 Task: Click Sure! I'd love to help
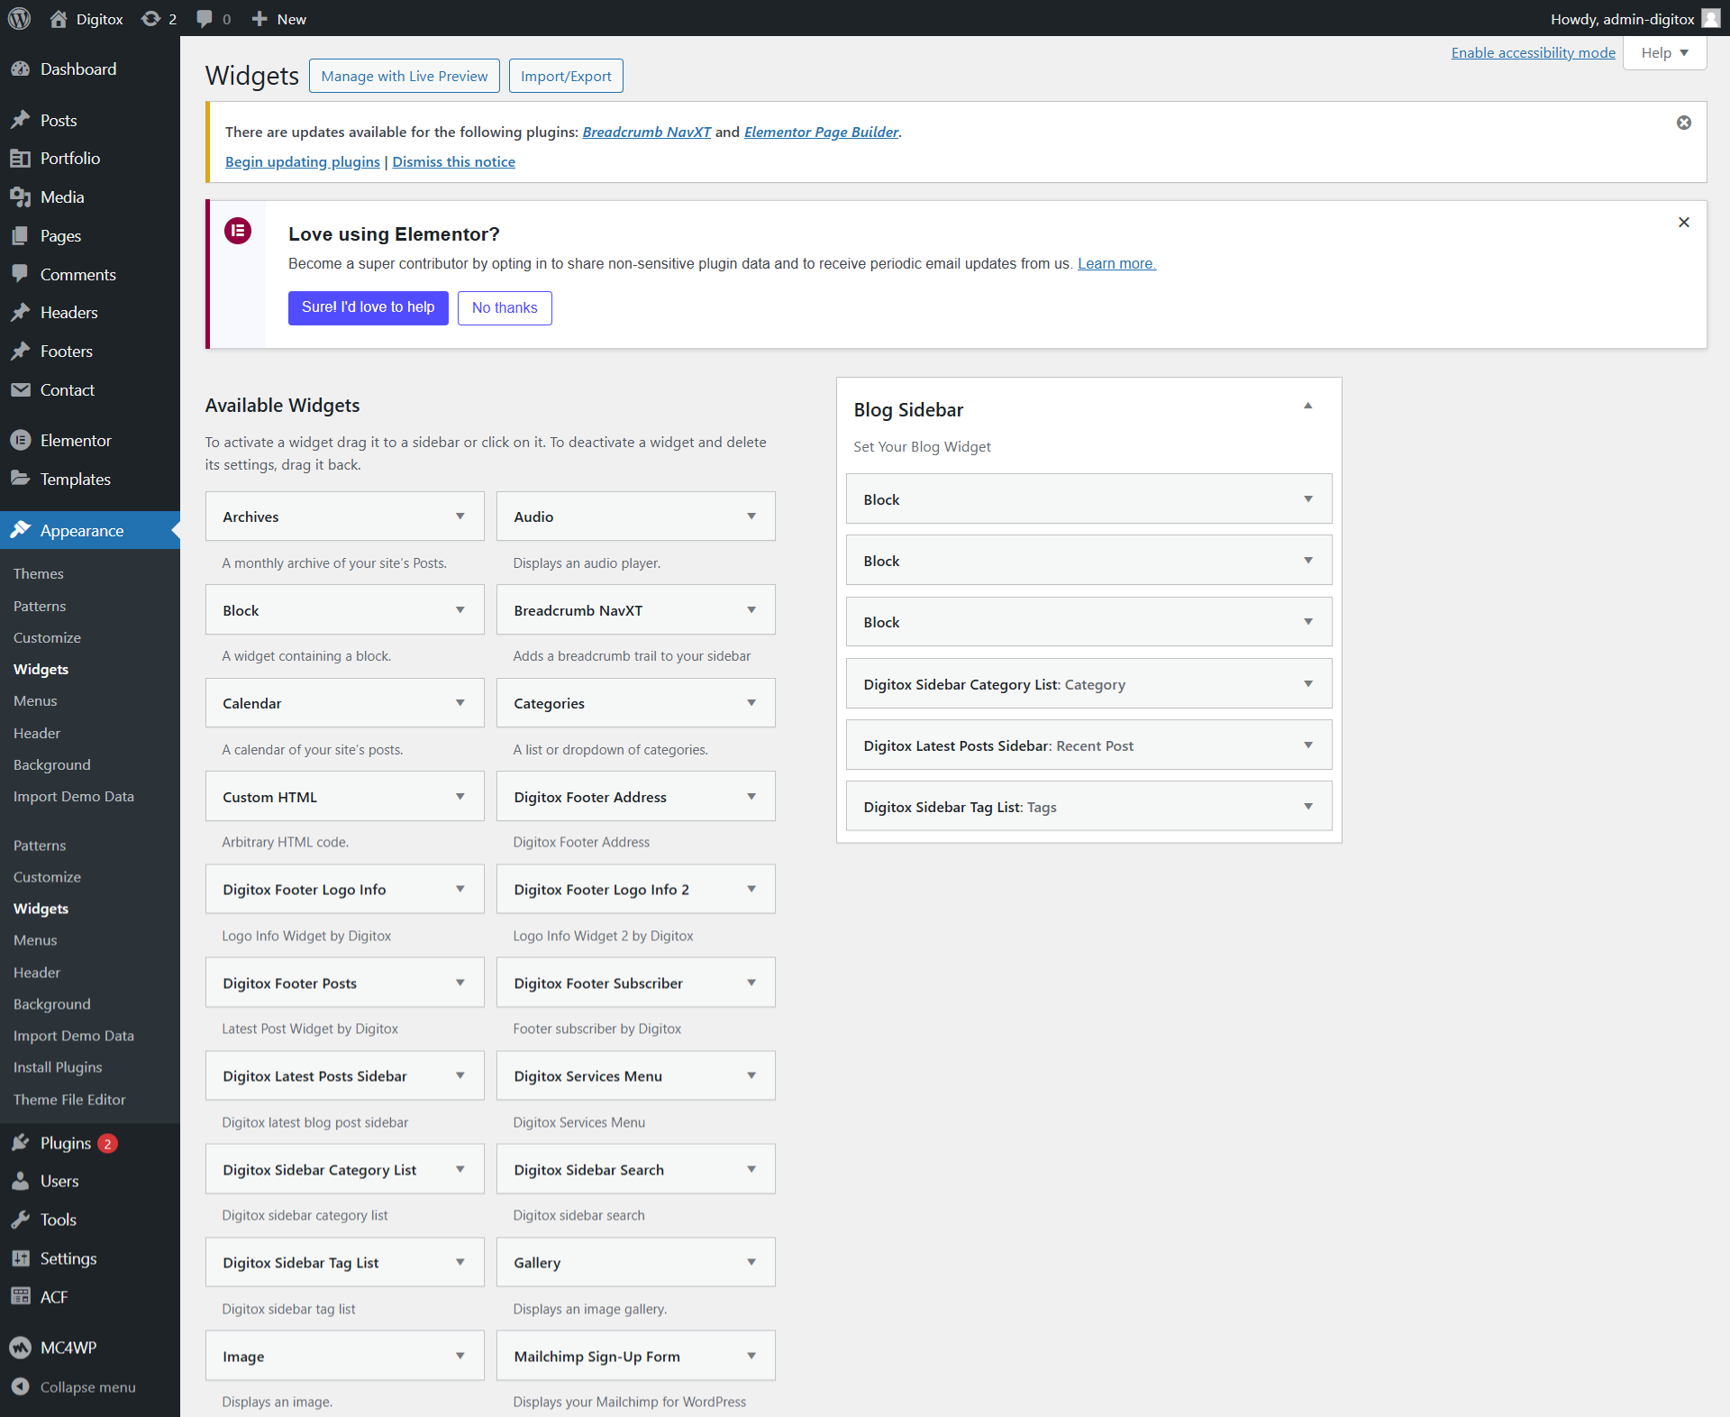coord(368,307)
